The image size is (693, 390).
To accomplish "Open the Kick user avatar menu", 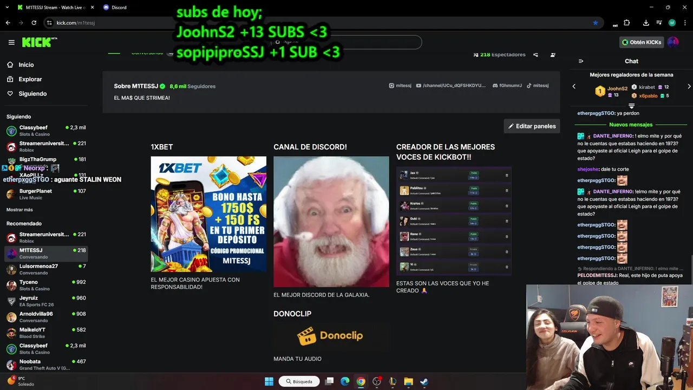I will pos(673,42).
